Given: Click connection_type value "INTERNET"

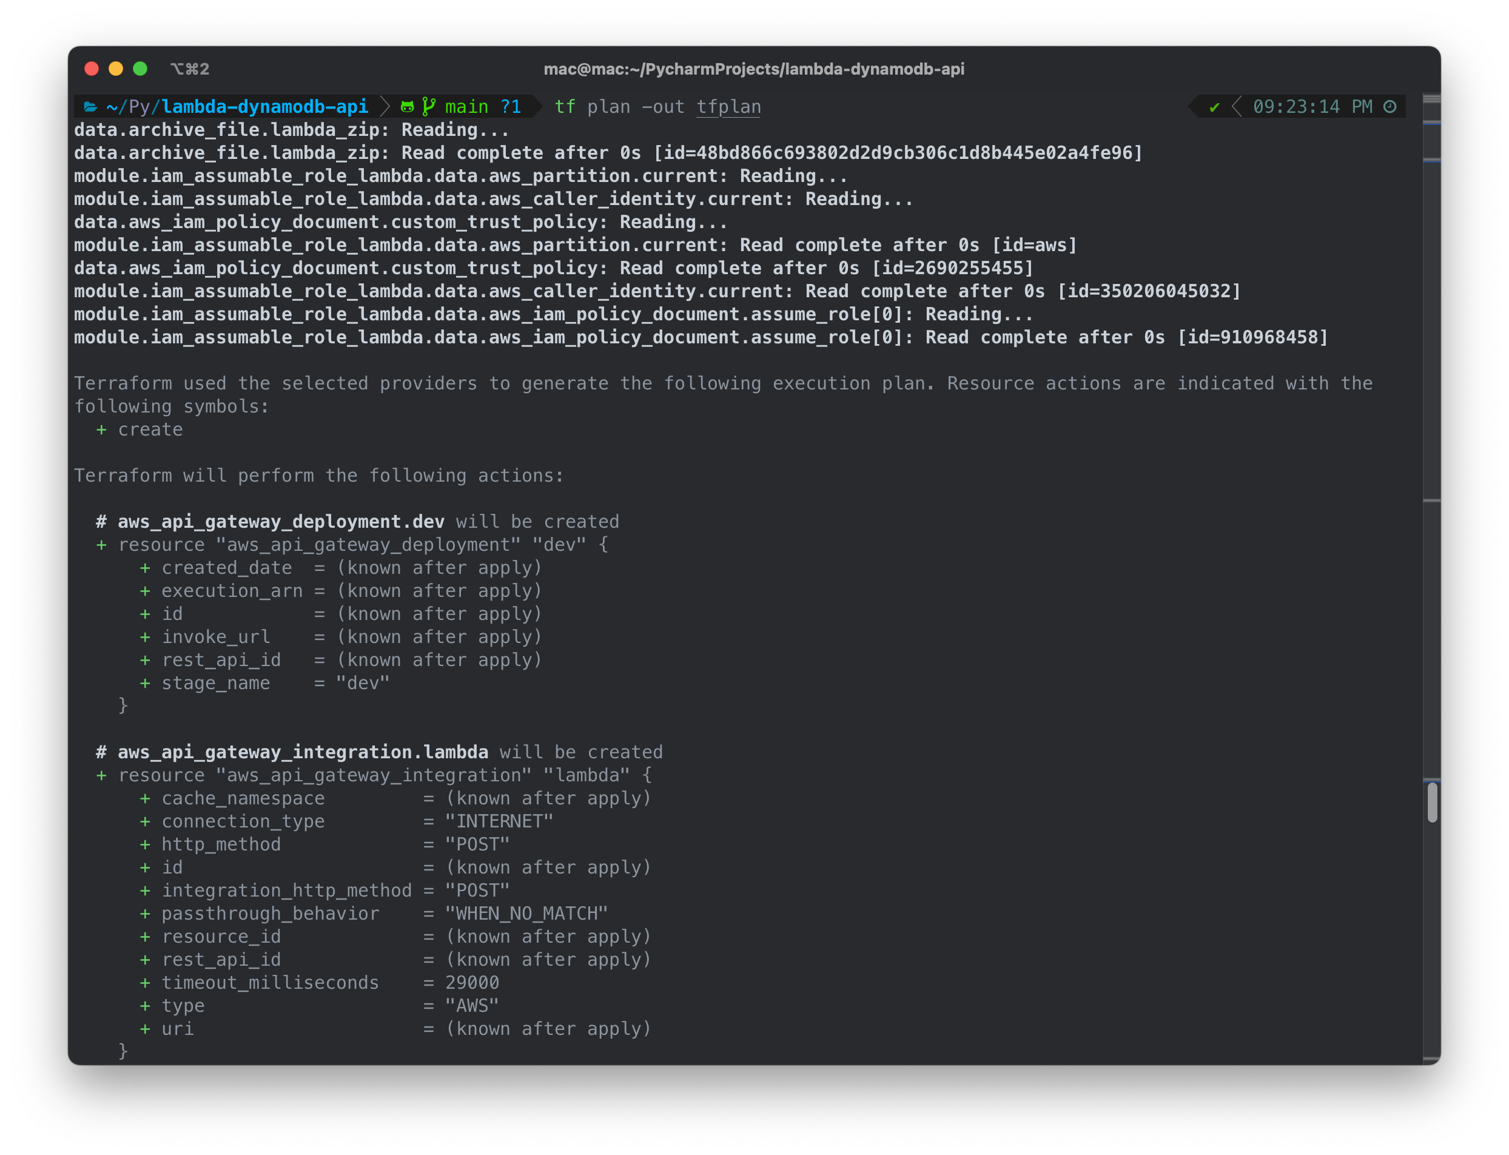Looking at the screenshot, I should point(499,821).
